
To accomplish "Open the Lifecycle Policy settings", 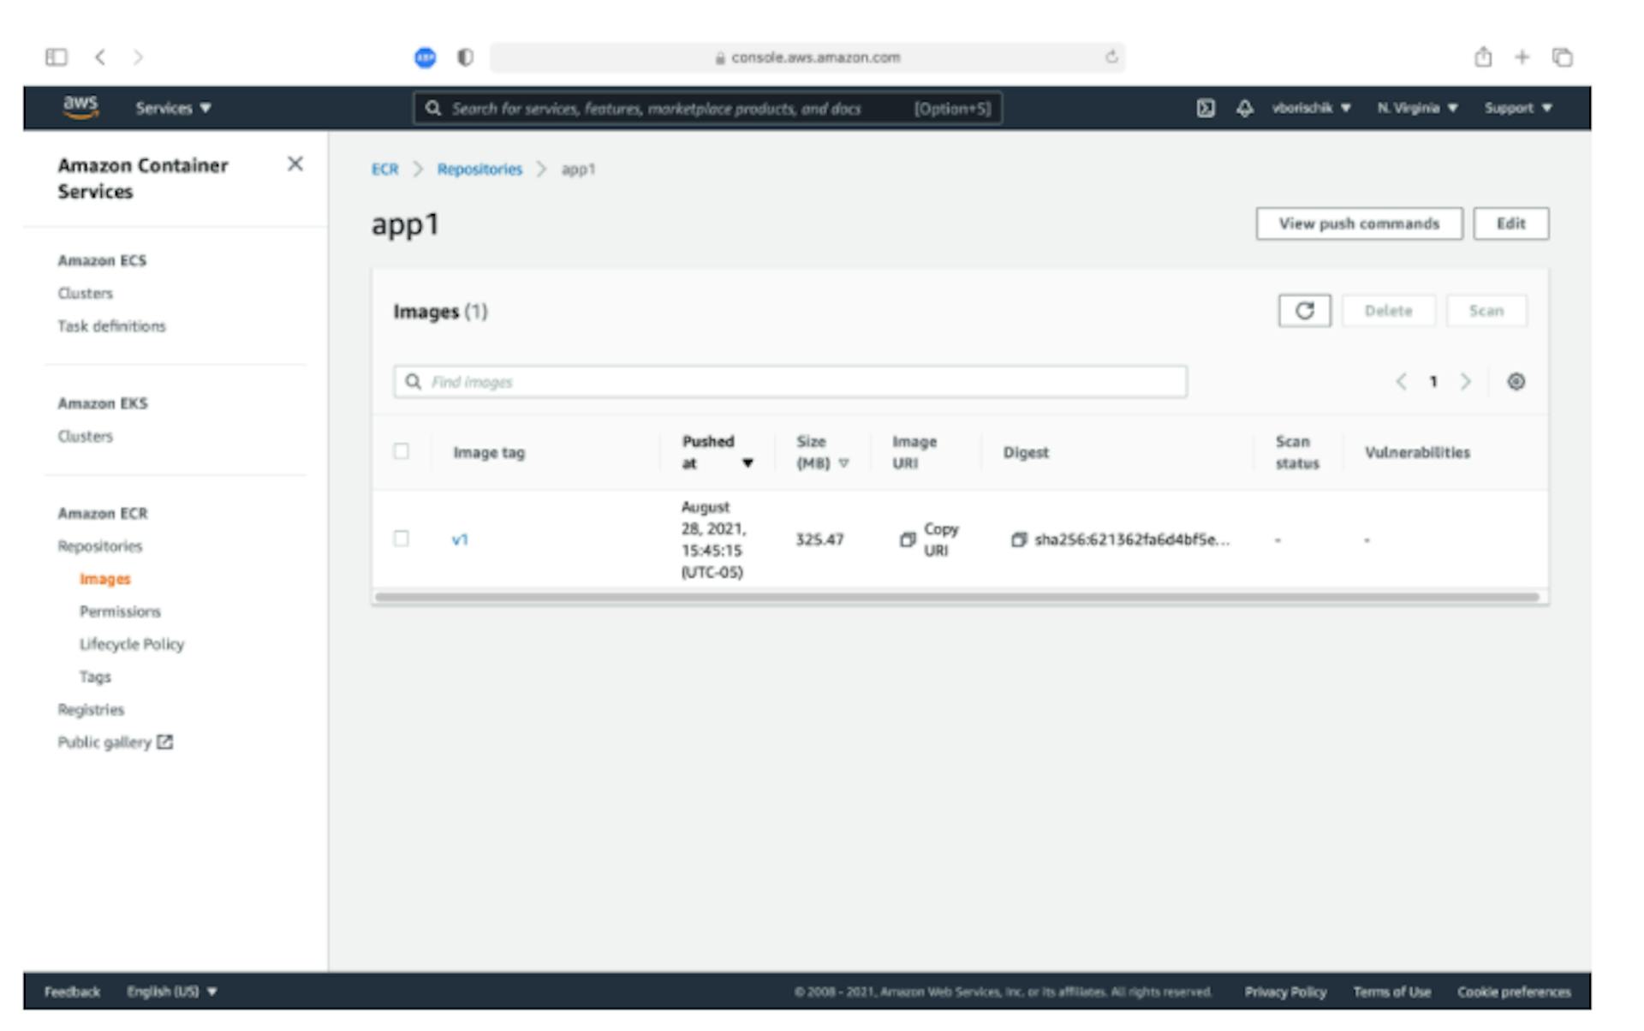I will (129, 644).
